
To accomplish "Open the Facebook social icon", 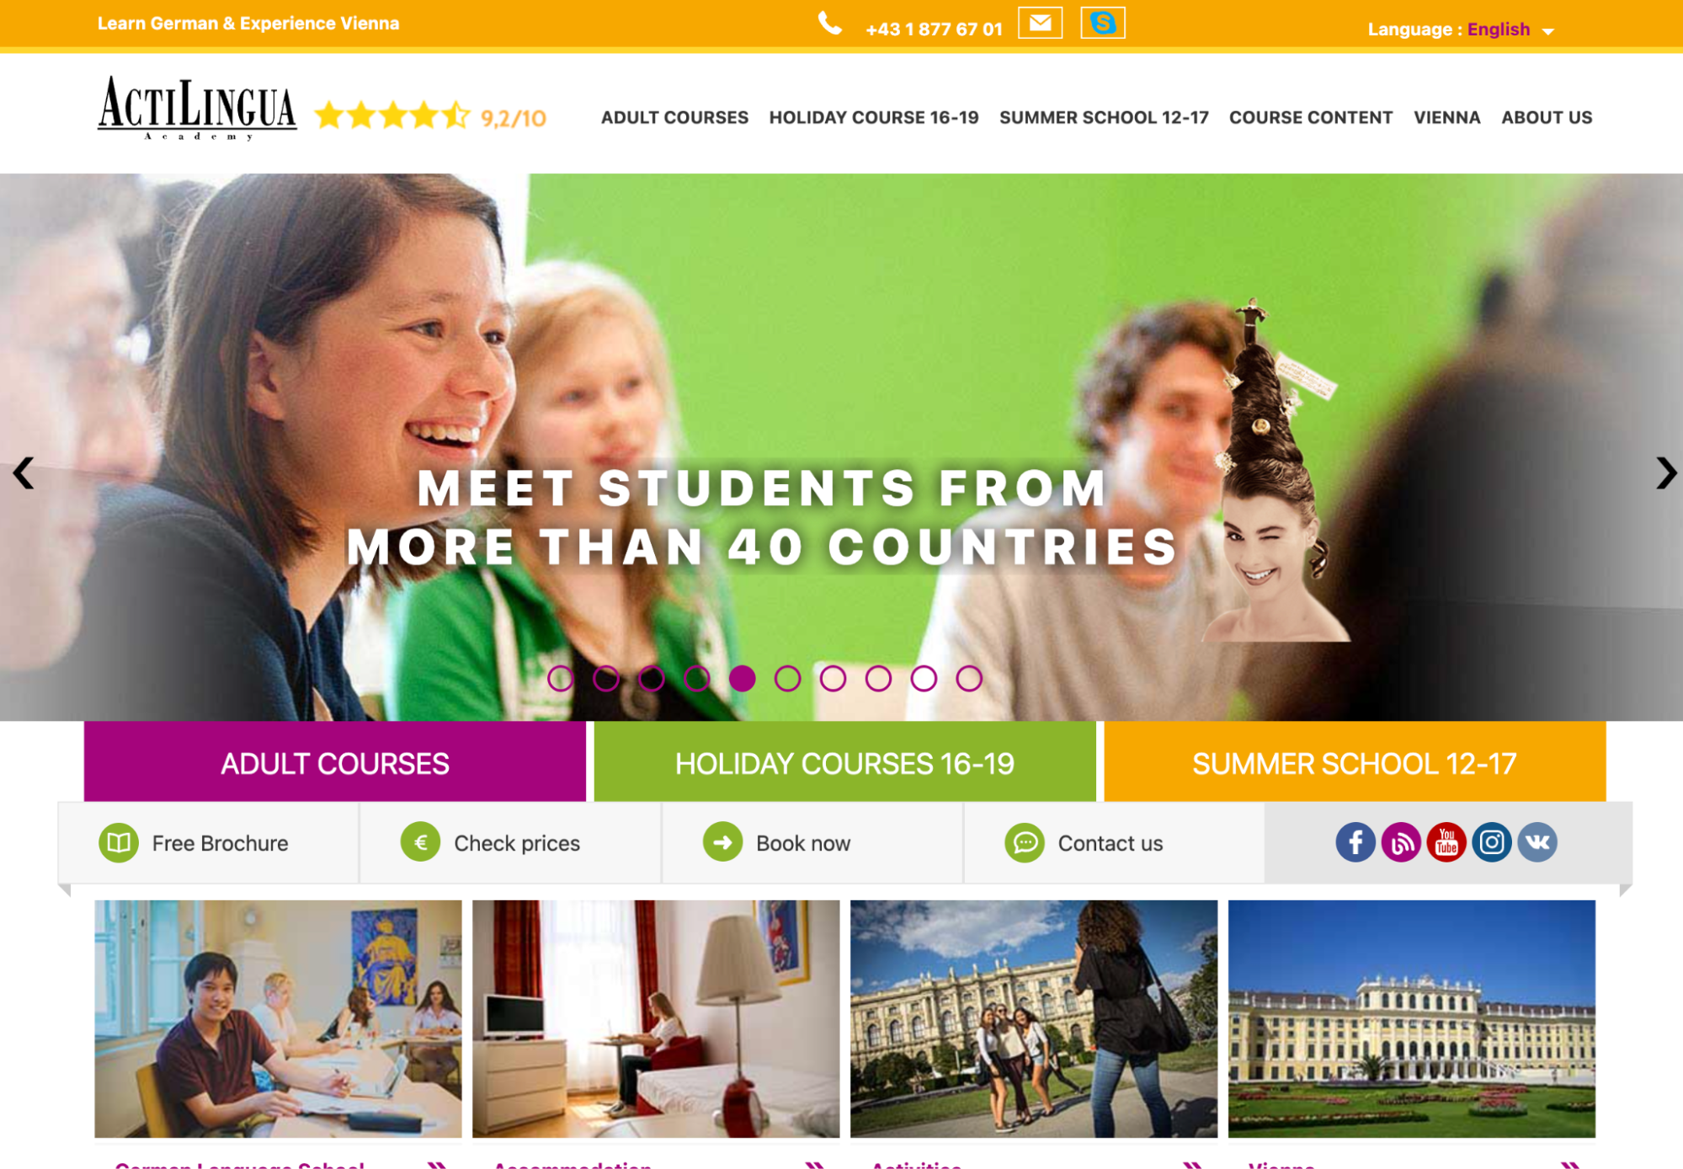I will [1355, 842].
